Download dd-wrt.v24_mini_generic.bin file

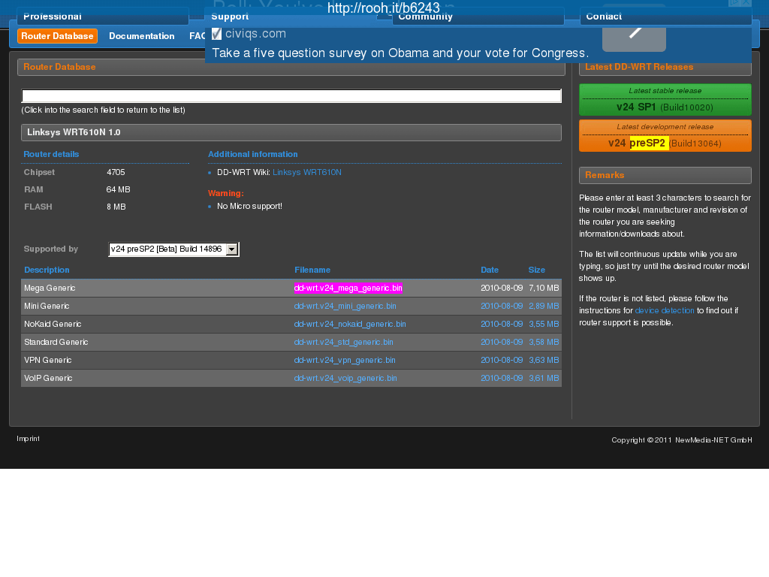pos(345,307)
